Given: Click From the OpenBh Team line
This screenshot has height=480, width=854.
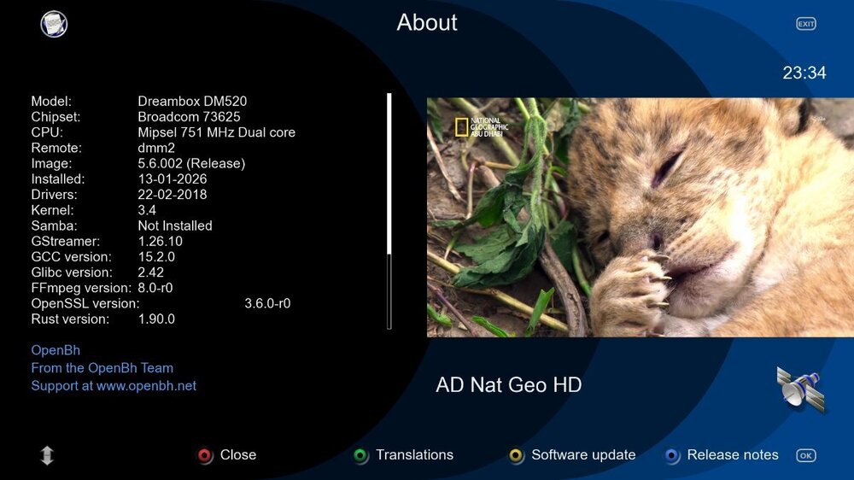Looking at the screenshot, I should click(102, 368).
